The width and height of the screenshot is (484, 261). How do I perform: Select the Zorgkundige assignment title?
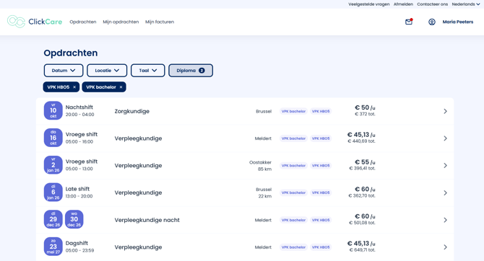tap(131, 111)
